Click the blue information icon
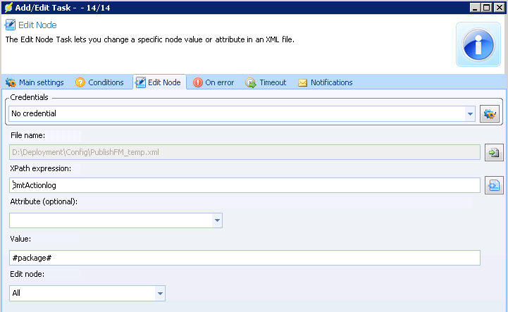This screenshot has width=508, height=312. pos(478,44)
